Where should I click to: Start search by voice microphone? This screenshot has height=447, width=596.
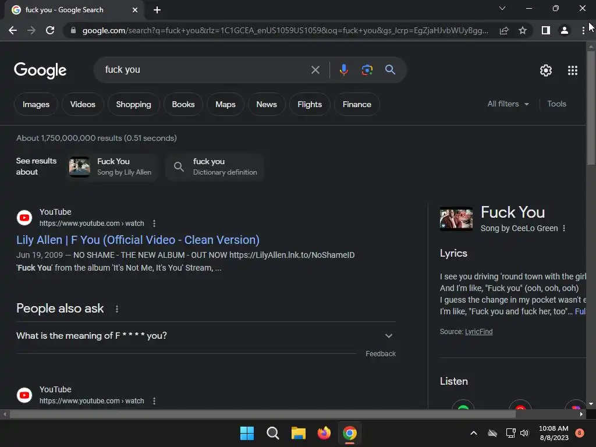343,70
